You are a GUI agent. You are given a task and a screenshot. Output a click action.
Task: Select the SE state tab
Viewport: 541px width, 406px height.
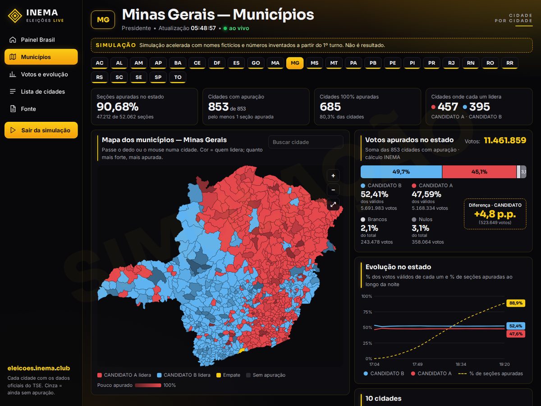[x=139, y=77]
